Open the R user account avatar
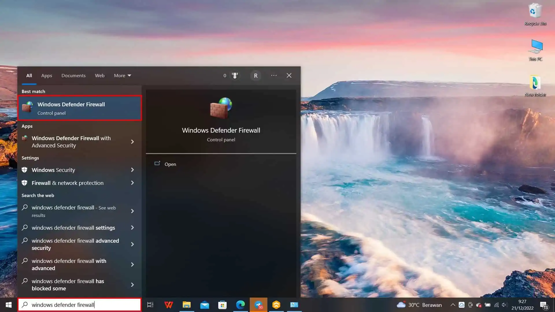The height and width of the screenshot is (312, 555). 256,76
